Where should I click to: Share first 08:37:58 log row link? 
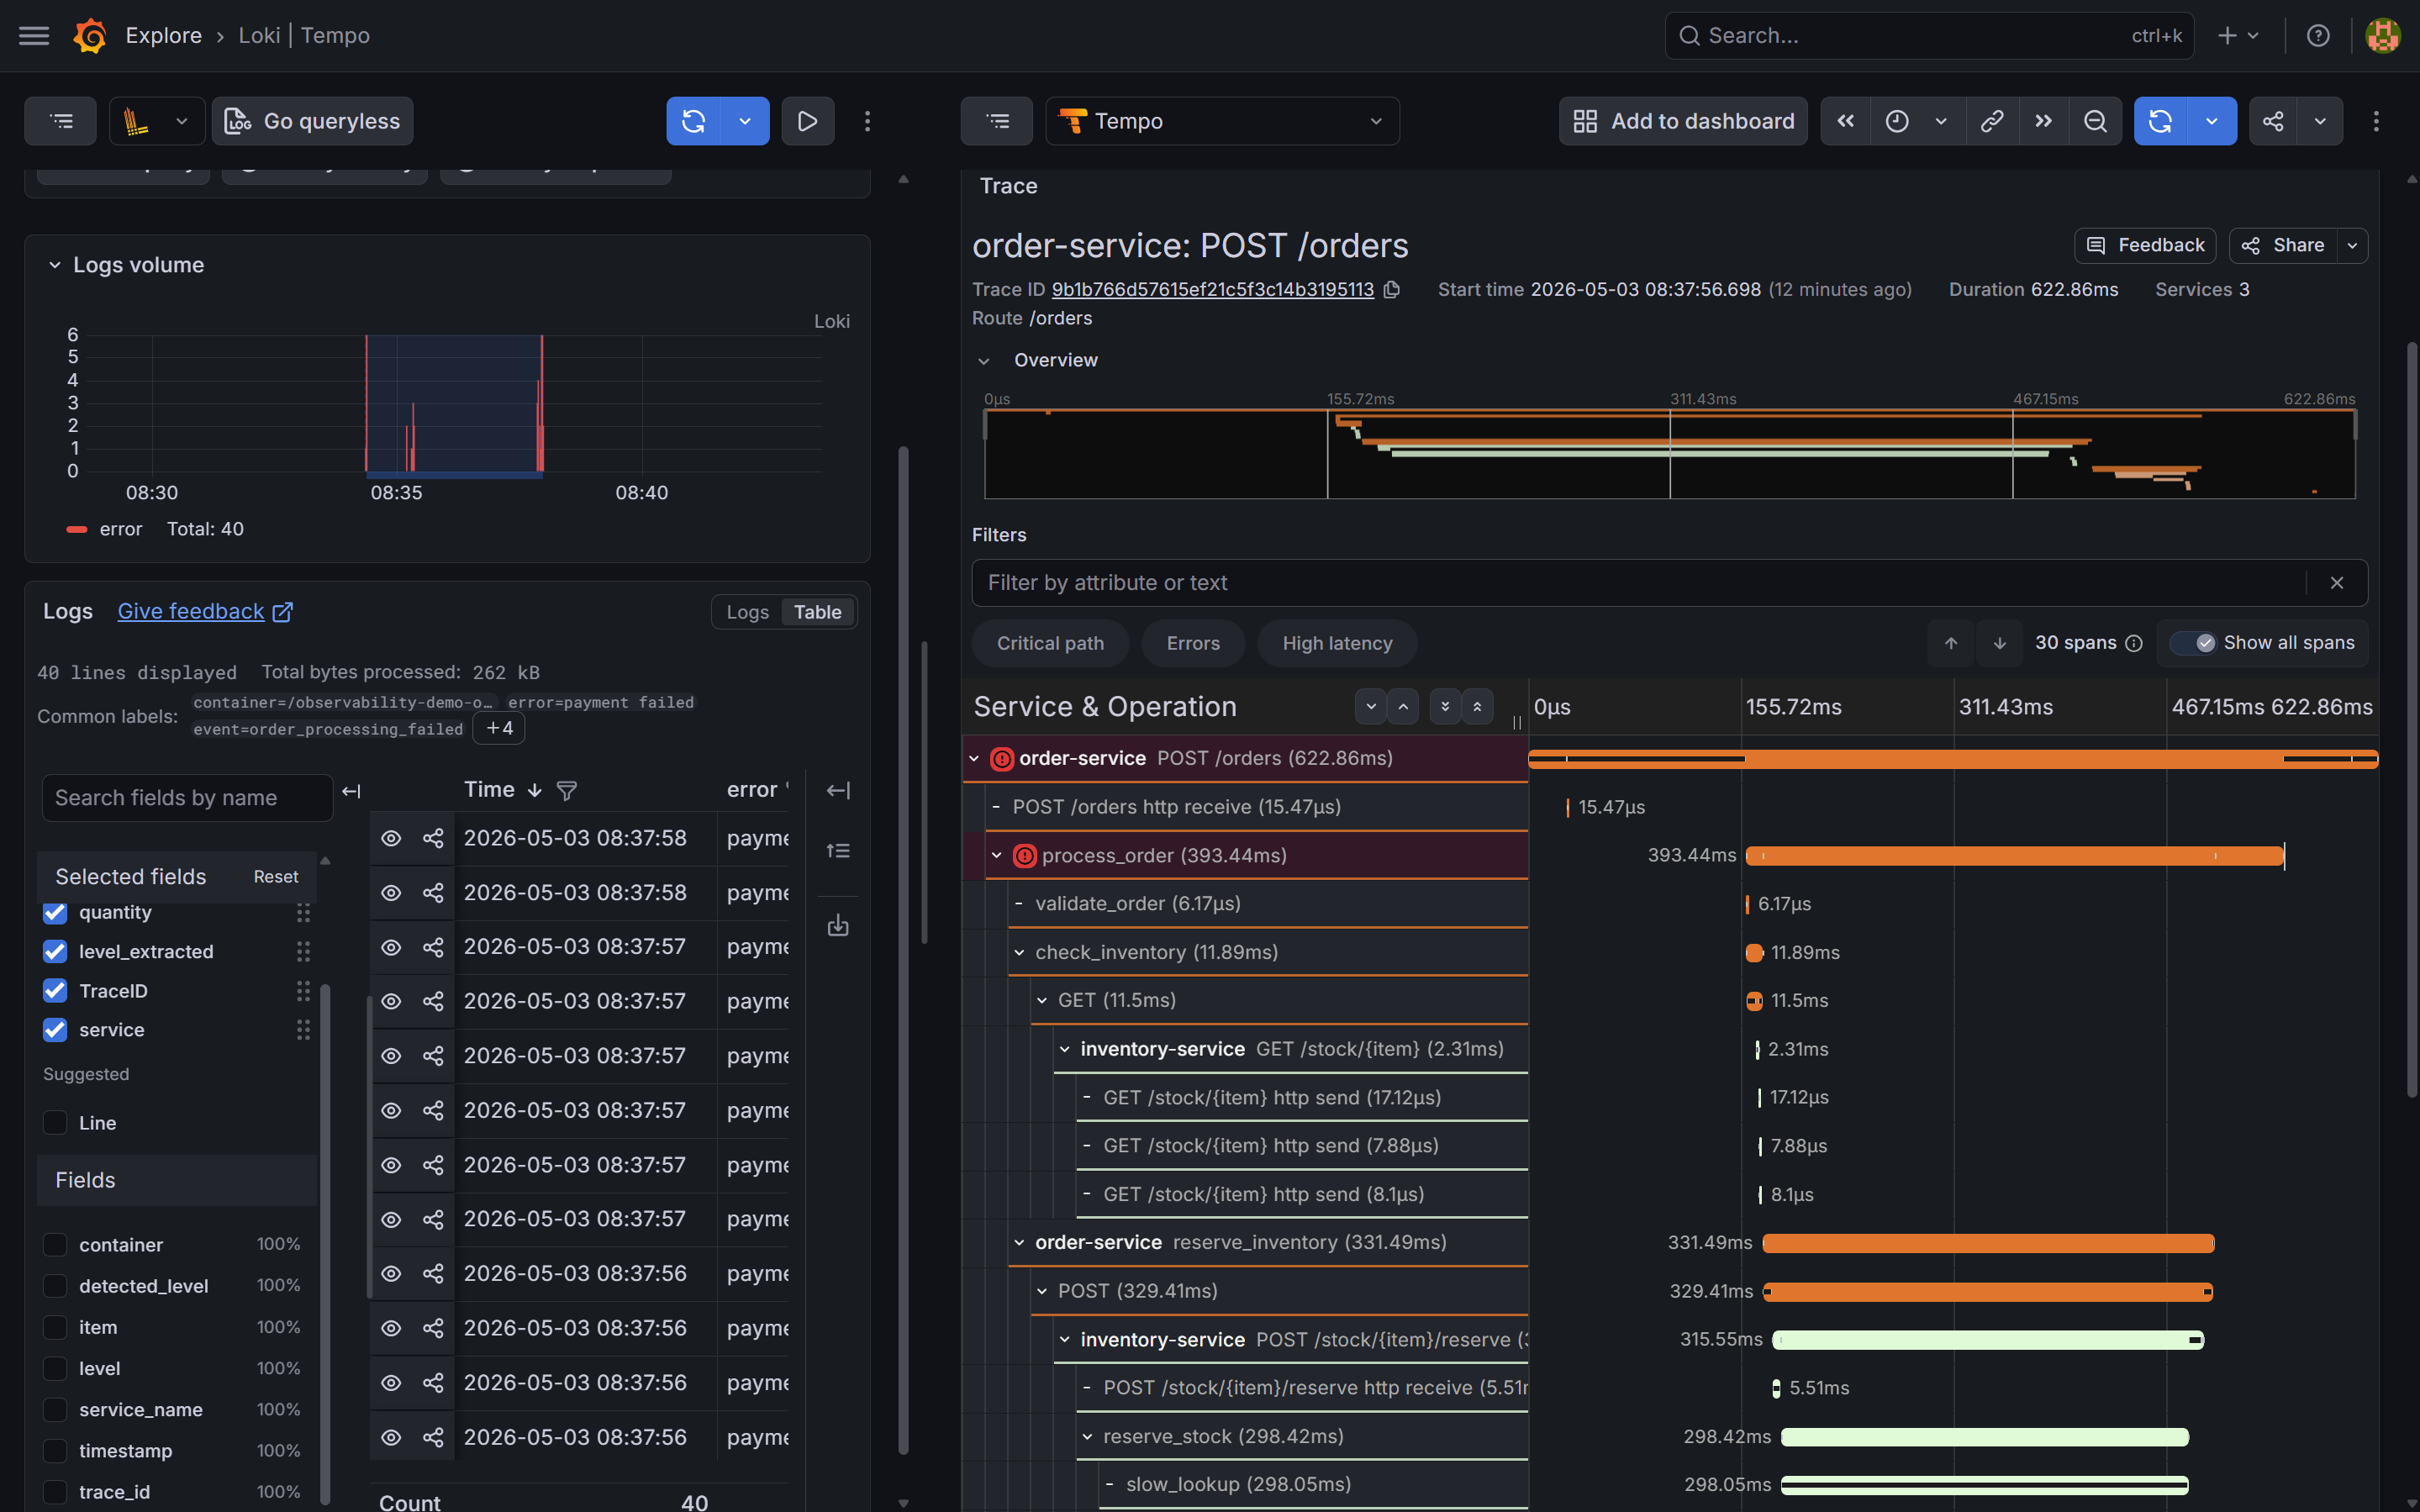[x=433, y=838]
